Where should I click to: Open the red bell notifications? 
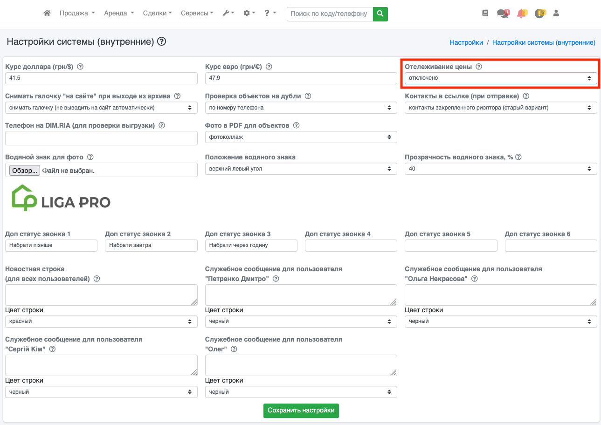click(522, 14)
